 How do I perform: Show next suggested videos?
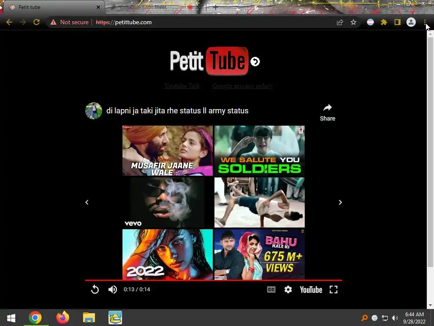point(340,202)
